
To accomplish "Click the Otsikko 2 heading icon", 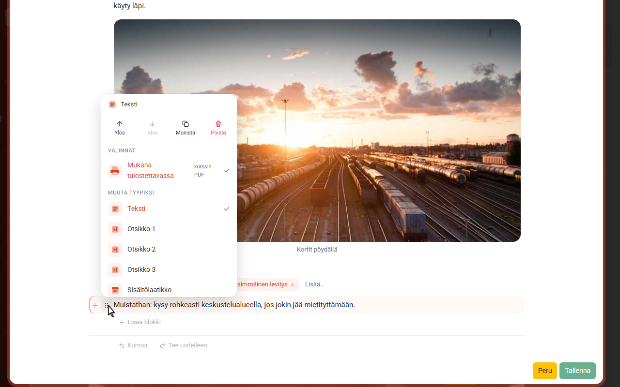I will pos(115,250).
